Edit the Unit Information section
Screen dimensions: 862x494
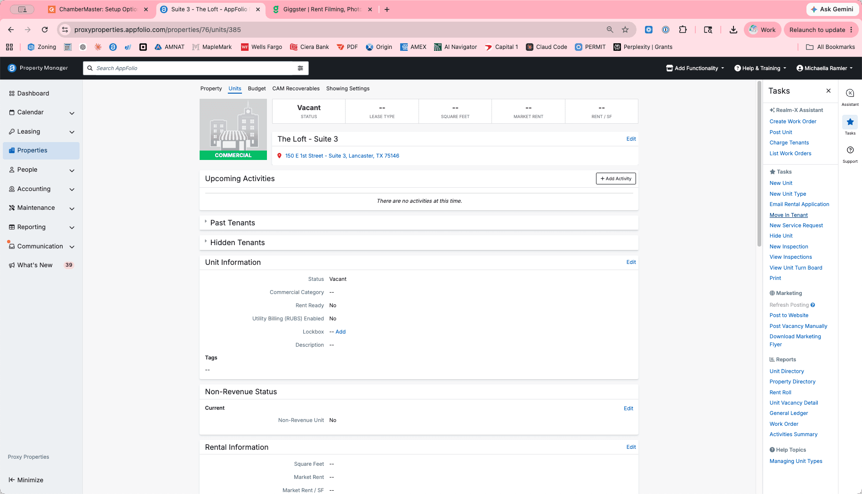tap(631, 262)
